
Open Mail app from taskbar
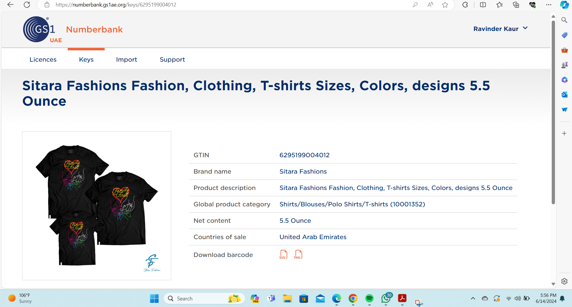pos(320,298)
